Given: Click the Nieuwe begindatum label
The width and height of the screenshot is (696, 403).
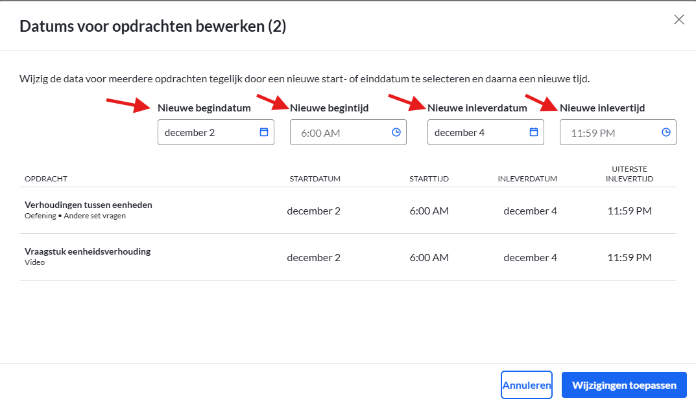Looking at the screenshot, I should [204, 108].
